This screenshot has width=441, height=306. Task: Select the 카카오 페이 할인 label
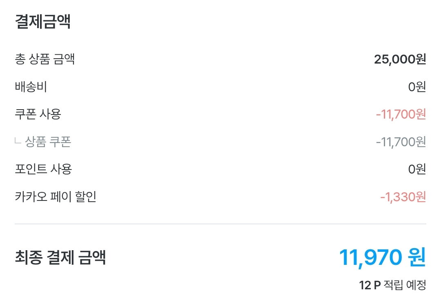56,196
